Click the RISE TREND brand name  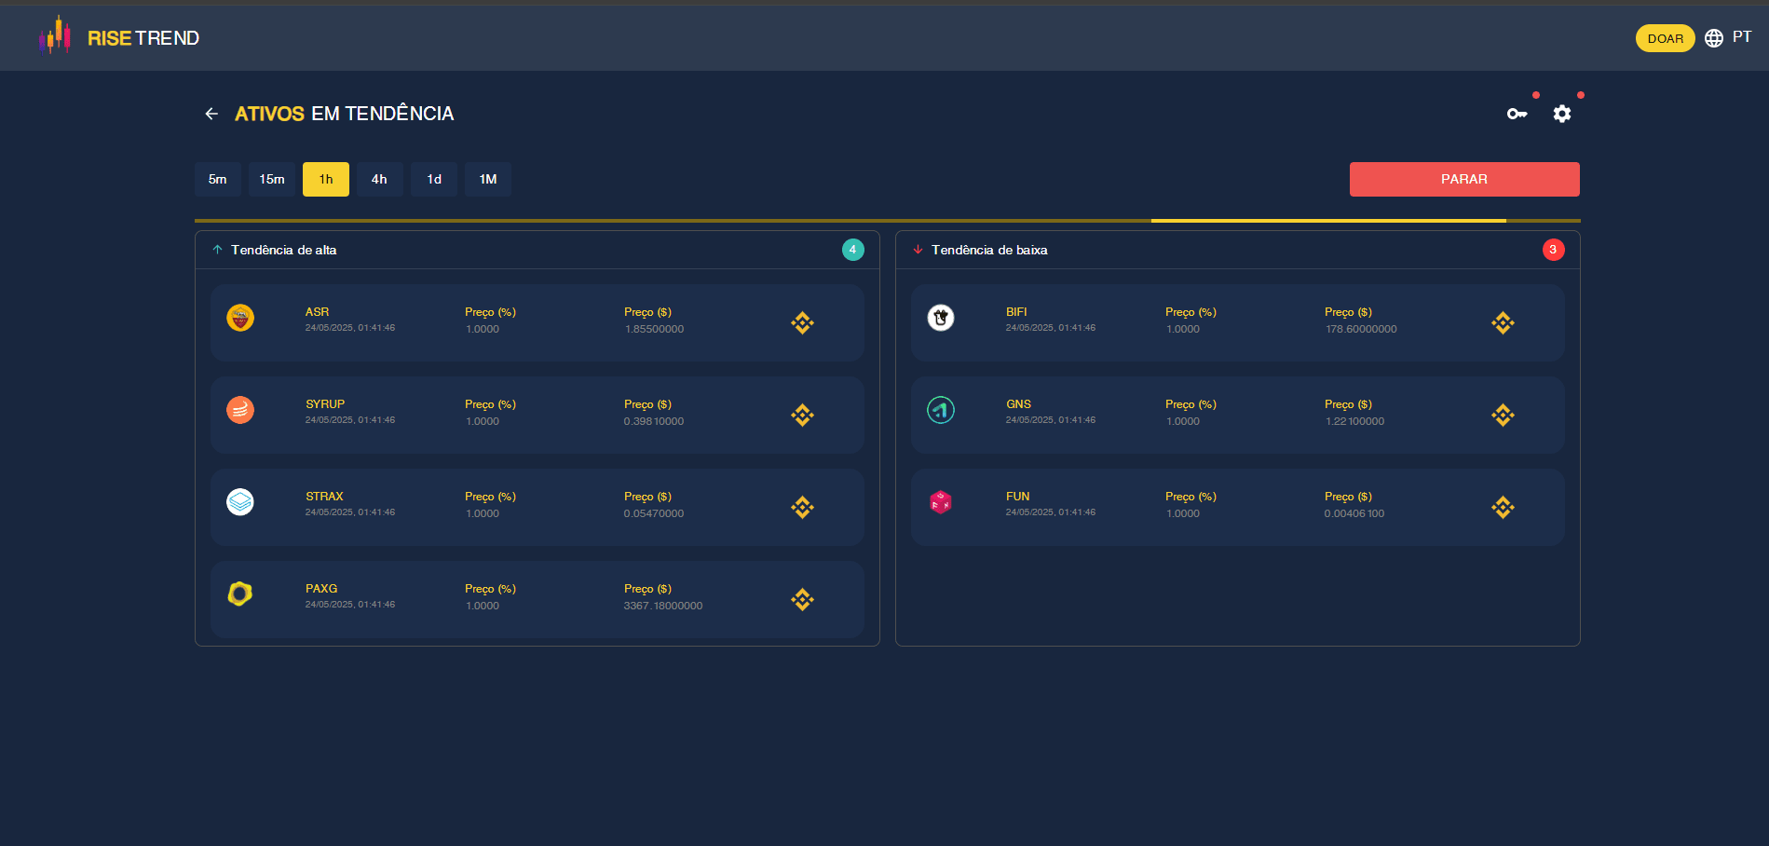(143, 38)
